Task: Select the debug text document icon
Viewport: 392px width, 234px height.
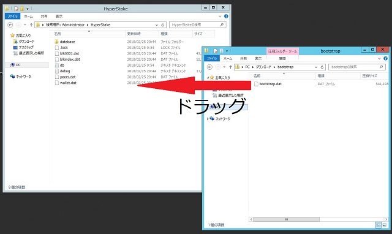Action: point(56,71)
